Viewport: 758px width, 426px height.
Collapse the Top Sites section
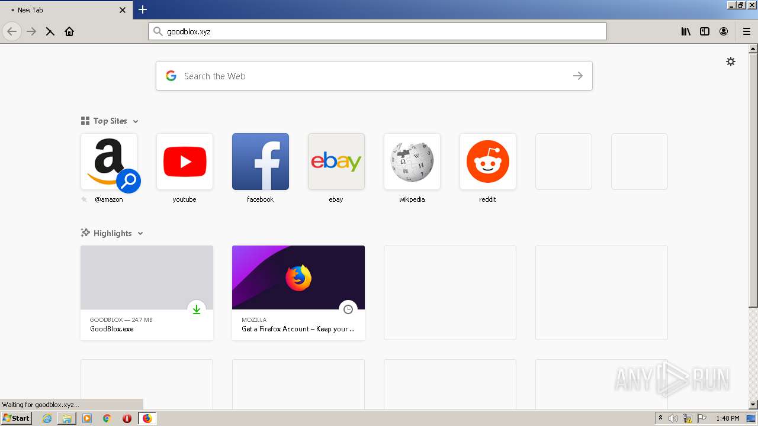136,121
